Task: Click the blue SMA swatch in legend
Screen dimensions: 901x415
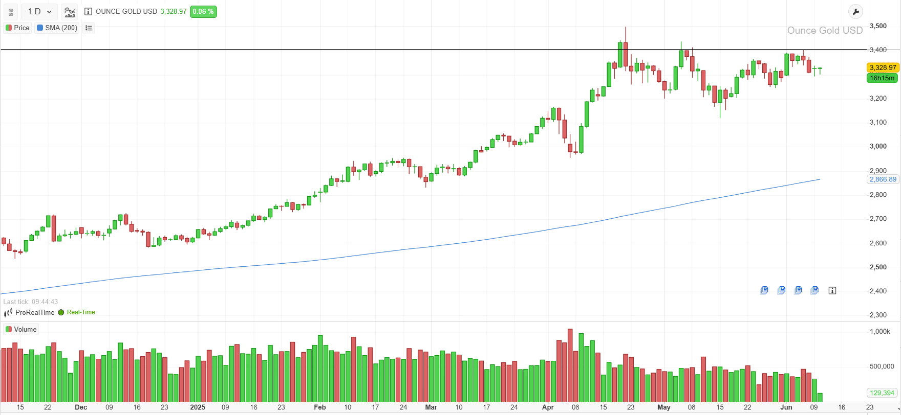Action: coord(40,28)
